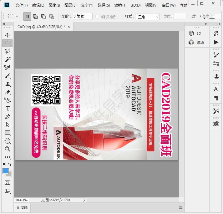Change the screen mode
Viewport: 223px width, 214px height.
tap(8, 191)
